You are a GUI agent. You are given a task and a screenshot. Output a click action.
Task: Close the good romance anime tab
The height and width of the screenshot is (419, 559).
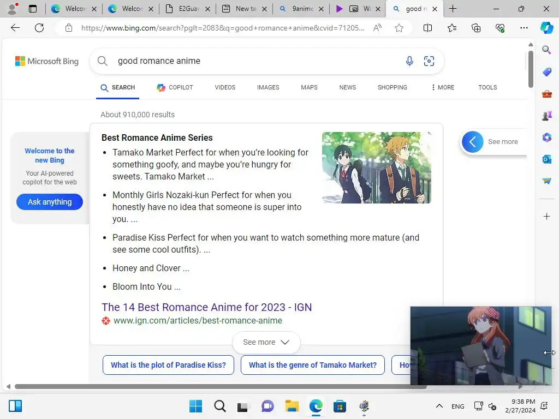coord(435,9)
